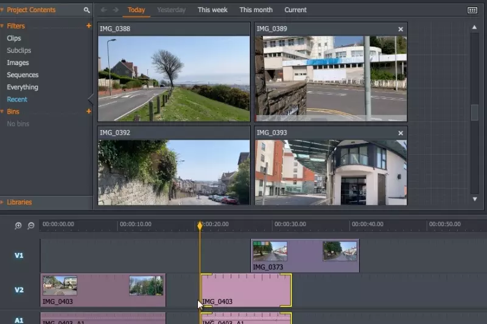This screenshot has width=487, height=324.
Task: Go forward with the right arrow
Action: click(116, 10)
